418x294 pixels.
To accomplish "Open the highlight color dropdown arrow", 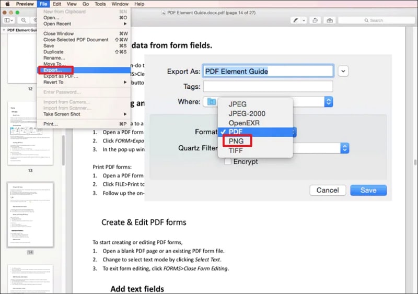I will point(304,20).
